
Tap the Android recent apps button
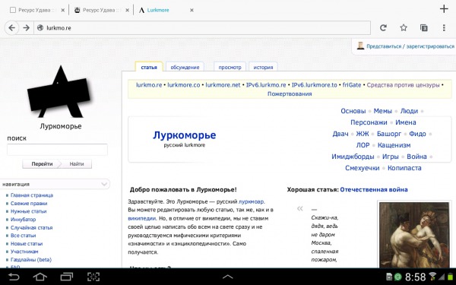67,277
